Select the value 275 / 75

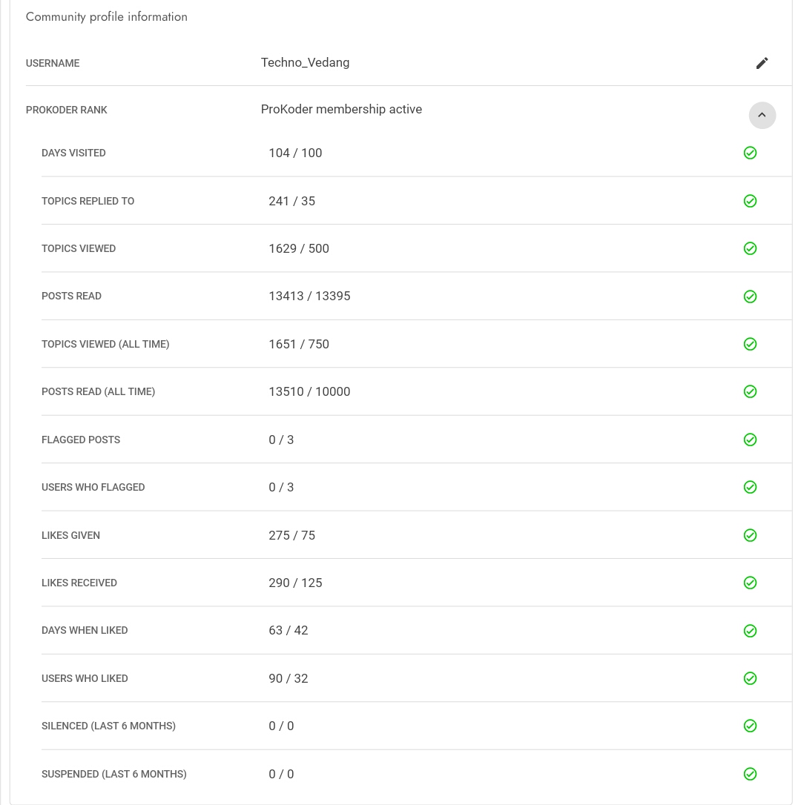291,535
